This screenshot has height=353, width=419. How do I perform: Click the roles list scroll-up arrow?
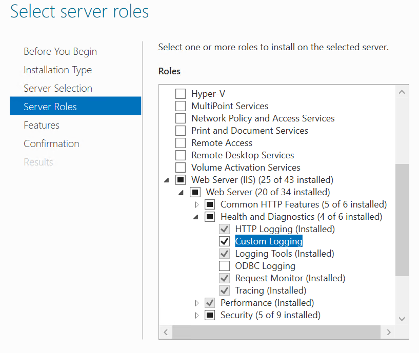[x=402, y=92]
